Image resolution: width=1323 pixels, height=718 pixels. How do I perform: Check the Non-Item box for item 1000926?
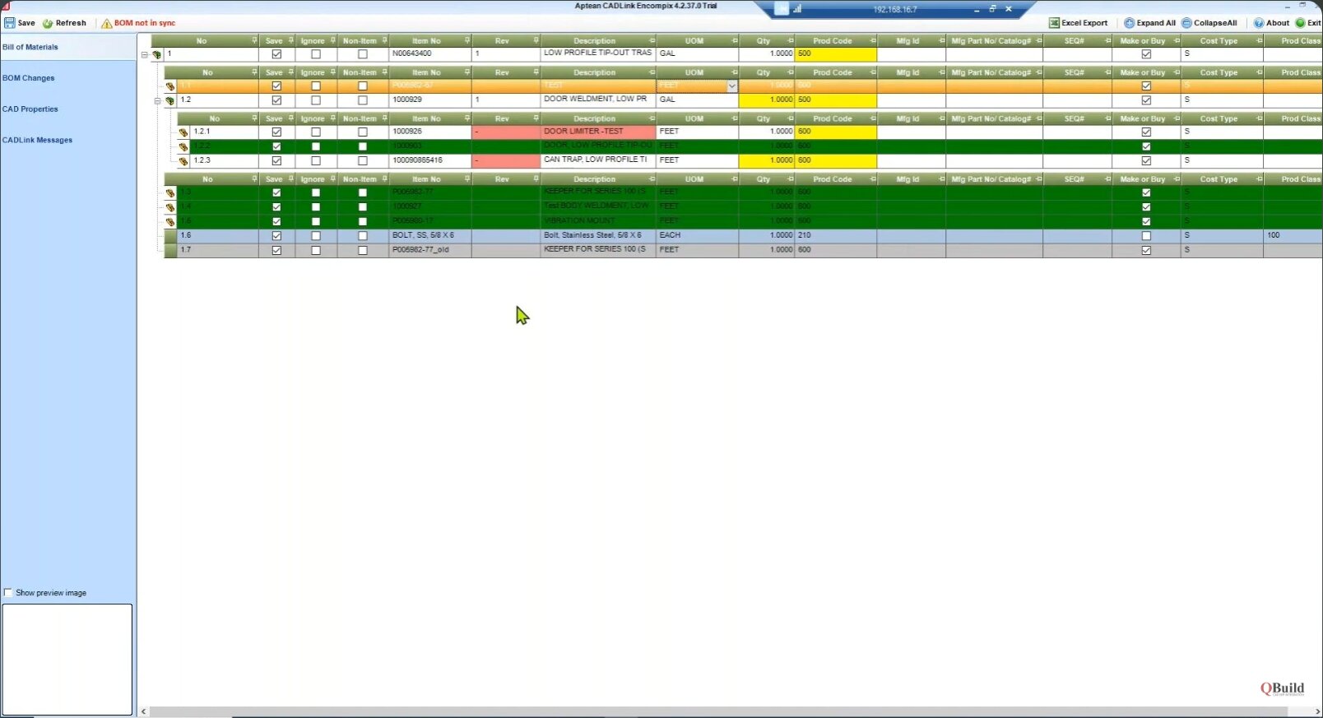click(x=363, y=132)
